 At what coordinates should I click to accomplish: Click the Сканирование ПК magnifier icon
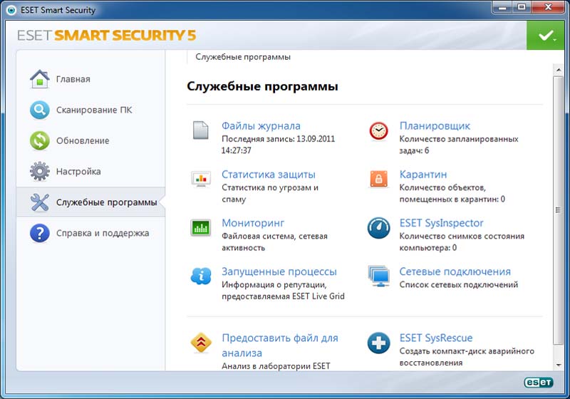(x=40, y=110)
